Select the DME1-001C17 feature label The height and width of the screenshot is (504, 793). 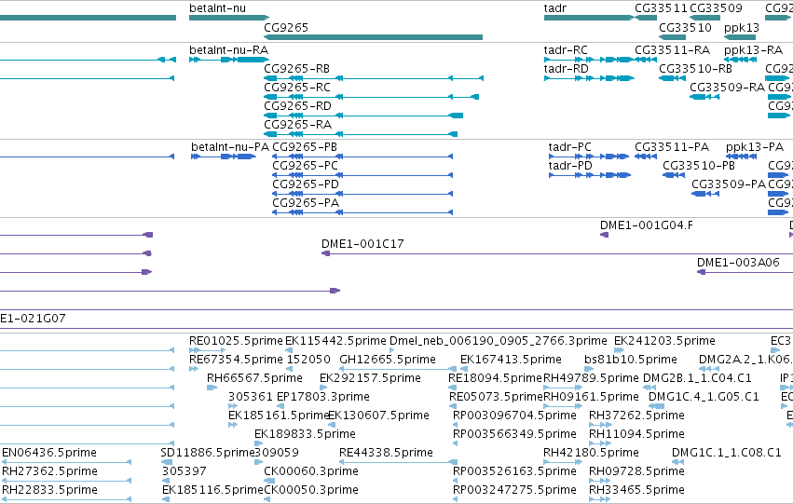click(362, 244)
